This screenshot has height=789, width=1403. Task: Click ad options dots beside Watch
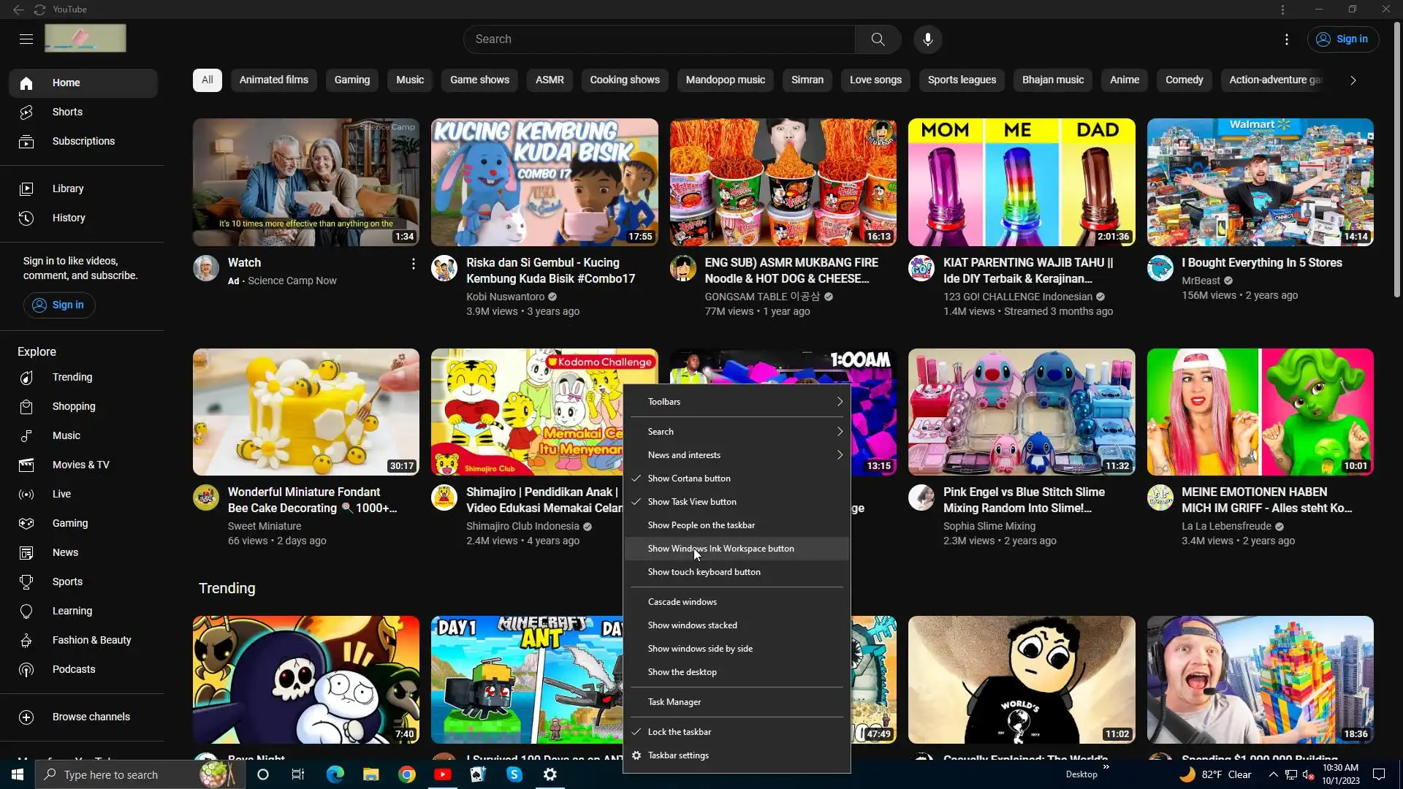(x=413, y=264)
